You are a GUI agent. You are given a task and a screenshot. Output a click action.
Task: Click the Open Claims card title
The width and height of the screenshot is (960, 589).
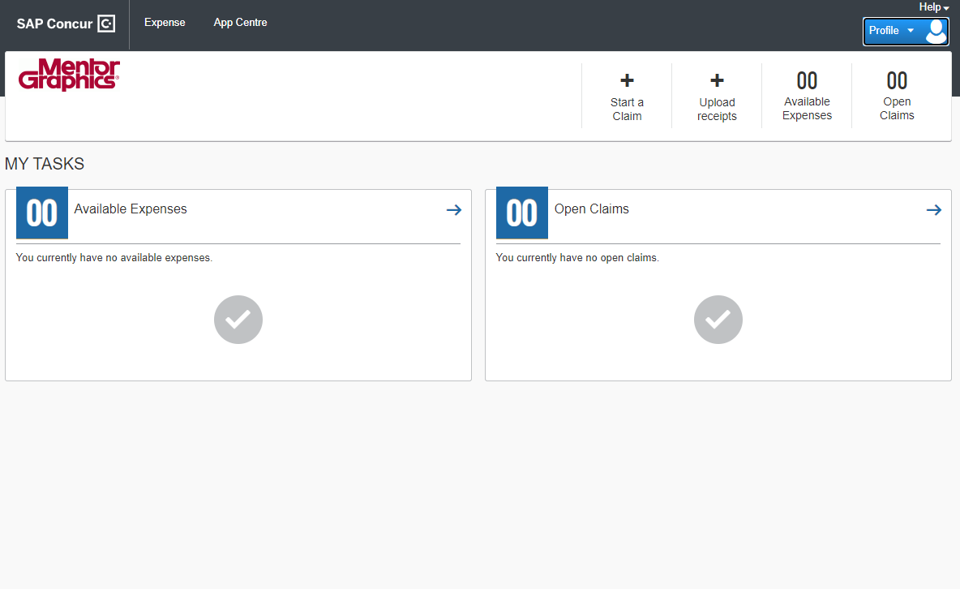(591, 209)
